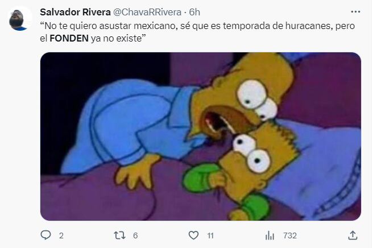The image size is (373, 248).
Task: Click the repost count number 6
Action: (x=135, y=235)
